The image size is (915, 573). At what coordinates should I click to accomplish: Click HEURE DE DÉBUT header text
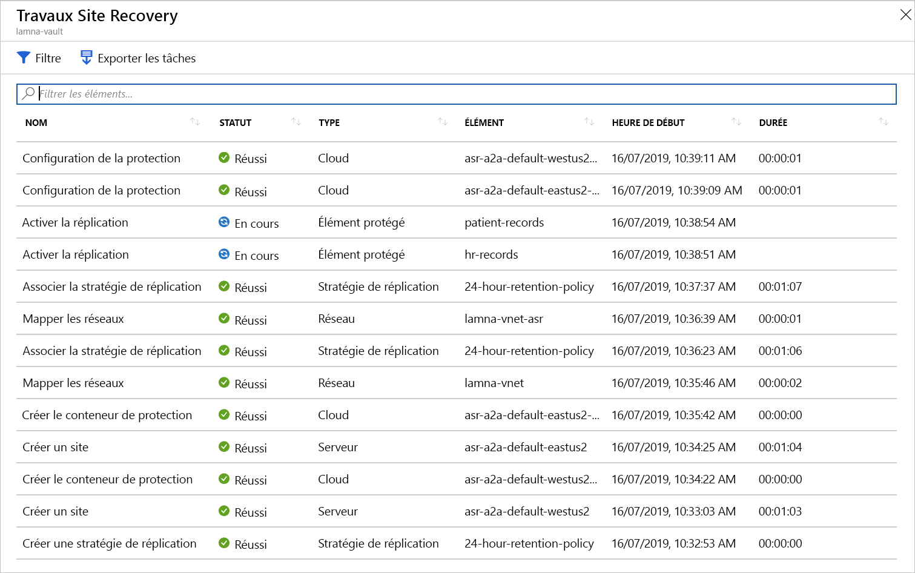pos(648,122)
